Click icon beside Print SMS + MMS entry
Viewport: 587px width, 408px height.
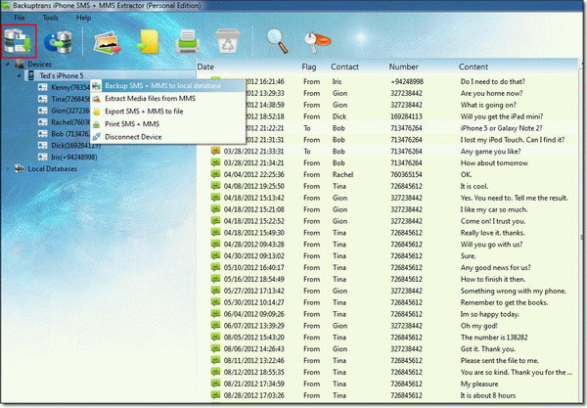97,124
